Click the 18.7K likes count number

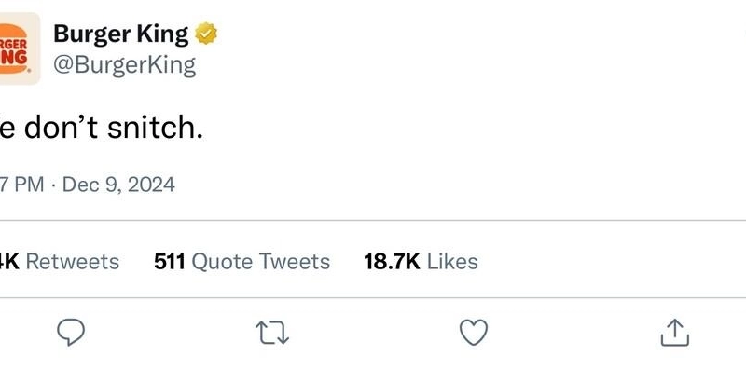click(392, 262)
